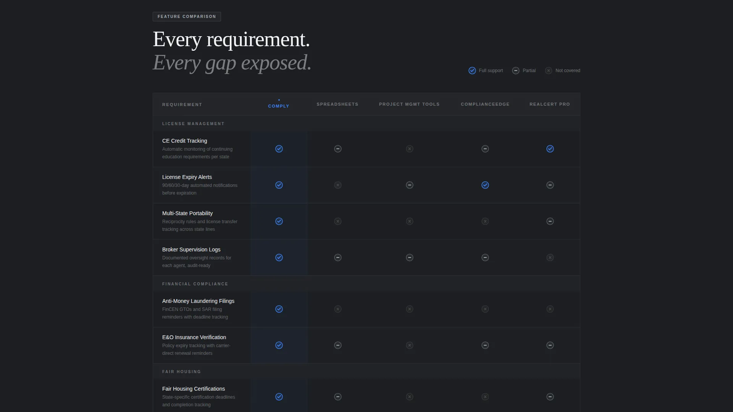Click Spreadsheets not-covered icon for License Expiry Alerts
Image resolution: width=733 pixels, height=412 pixels.
point(338,185)
